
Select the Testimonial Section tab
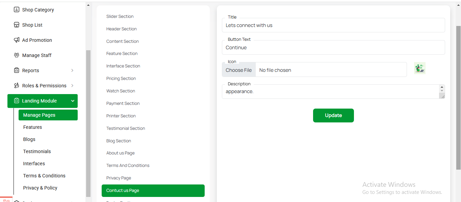126,128
